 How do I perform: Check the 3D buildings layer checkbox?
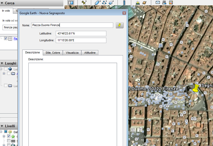9,145
